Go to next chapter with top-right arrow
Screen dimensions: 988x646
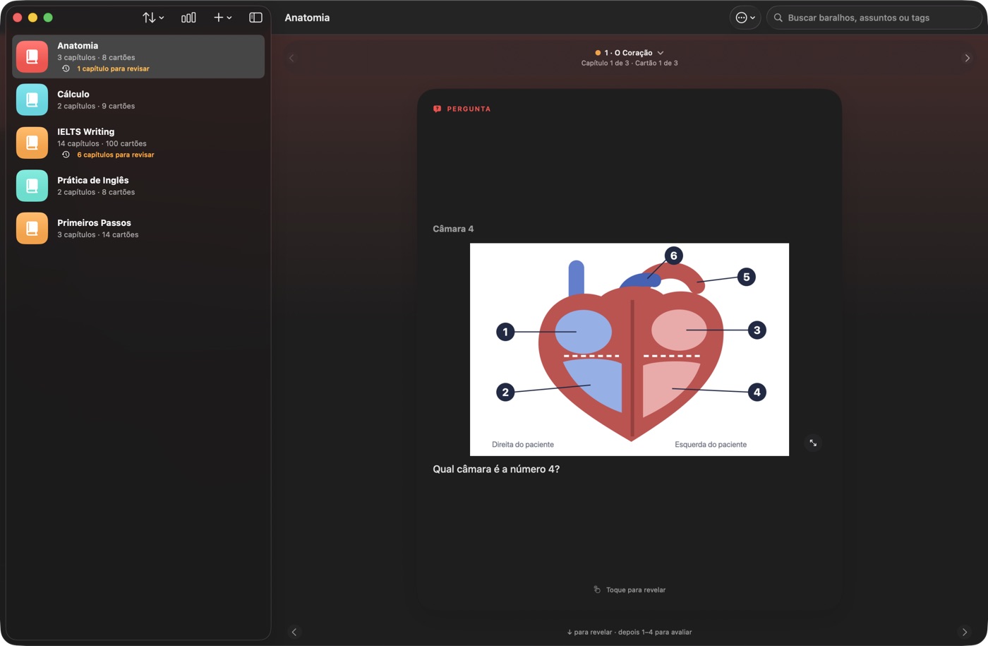click(967, 58)
